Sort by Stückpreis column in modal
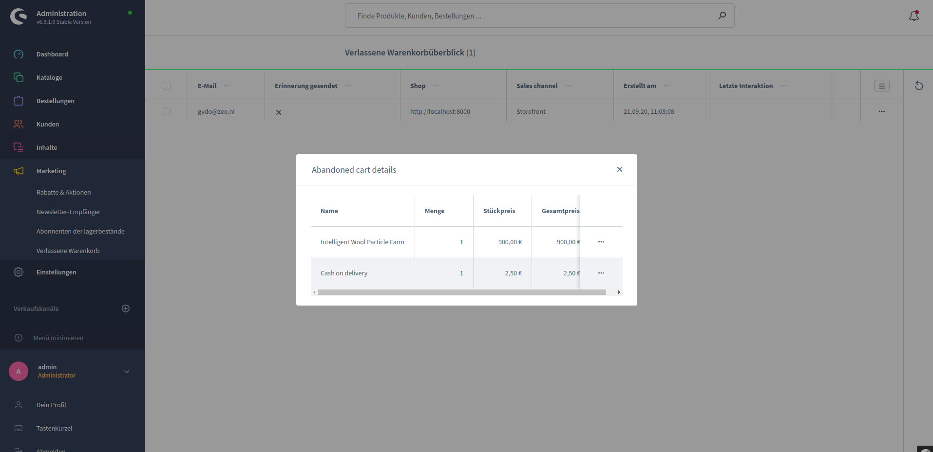Image resolution: width=933 pixels, height=452 pixels. point(499,211)
